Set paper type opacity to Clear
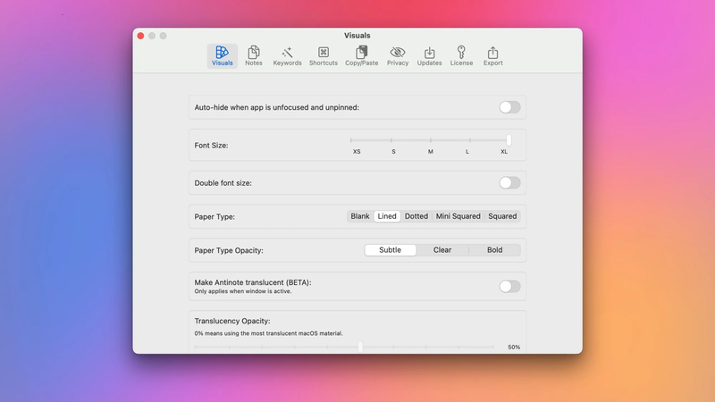The height and width of the screenshot is (402, 715). (x=442, y=250)
